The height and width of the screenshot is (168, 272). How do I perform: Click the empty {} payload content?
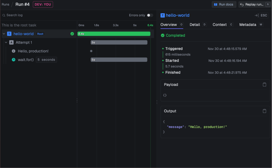tap(165, 95)
